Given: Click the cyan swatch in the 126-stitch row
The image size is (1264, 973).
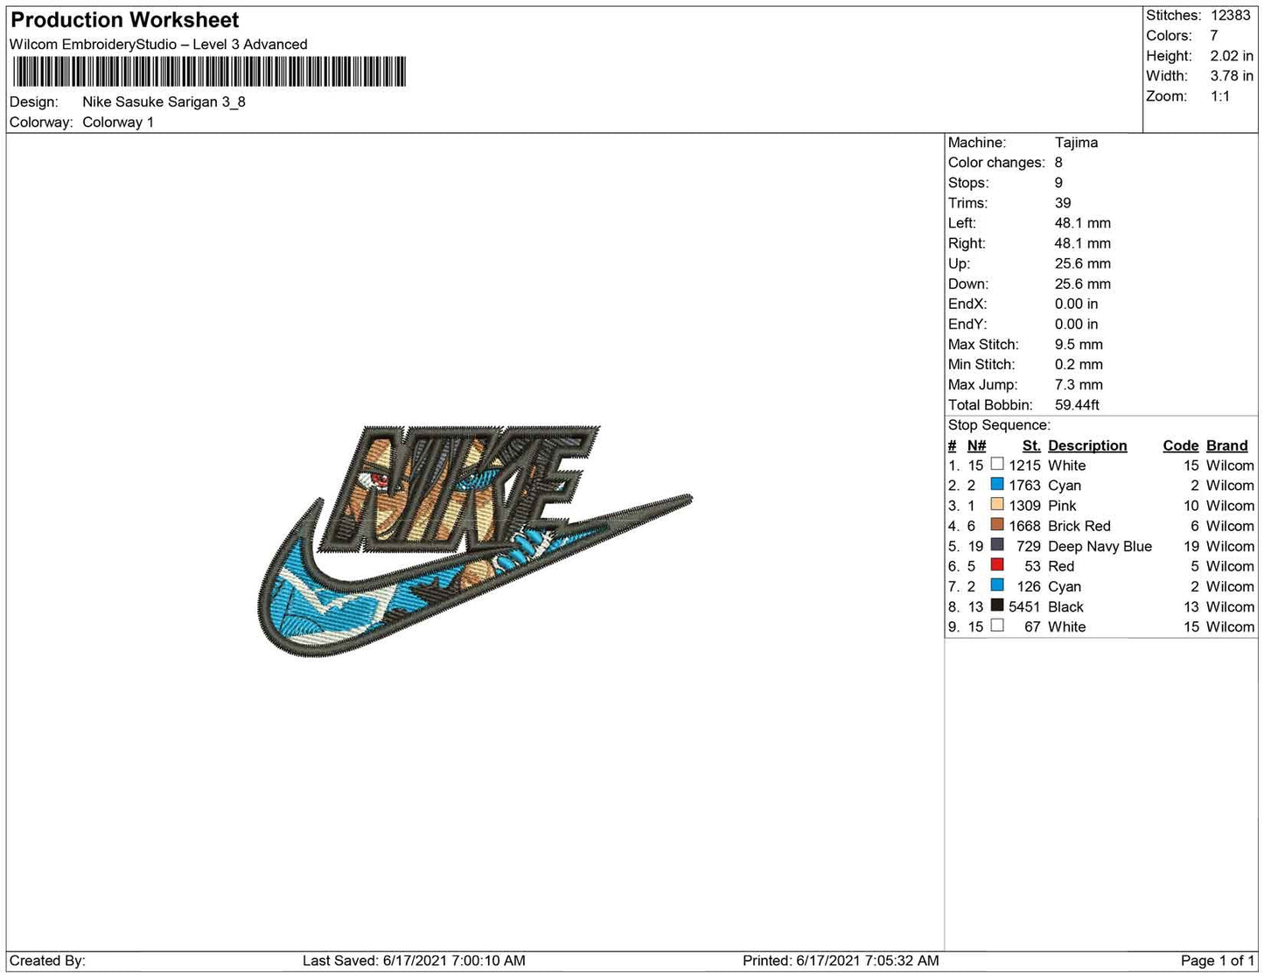Looking at the screenshot, I should (x=997, y=585).
